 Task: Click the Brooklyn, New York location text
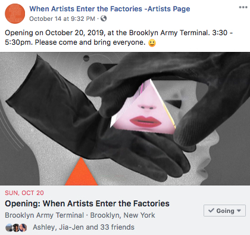123,215
